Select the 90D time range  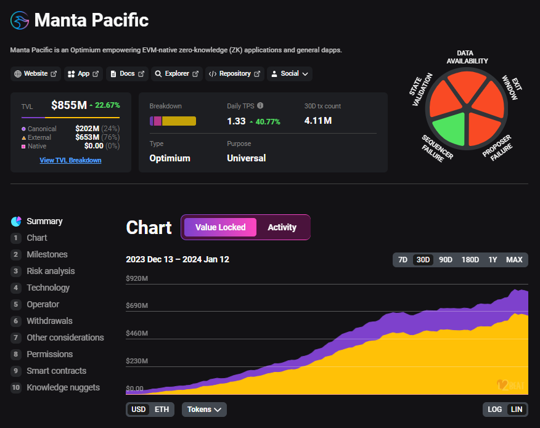click(445, 260)
